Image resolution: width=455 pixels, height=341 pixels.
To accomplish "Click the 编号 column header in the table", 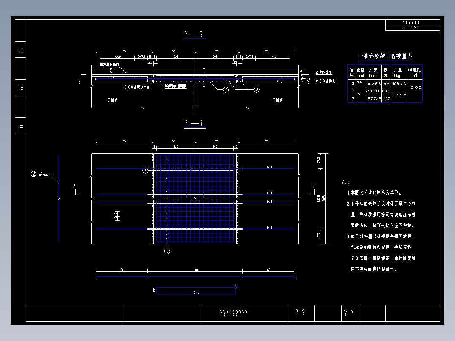I will (x=352, y=73).
